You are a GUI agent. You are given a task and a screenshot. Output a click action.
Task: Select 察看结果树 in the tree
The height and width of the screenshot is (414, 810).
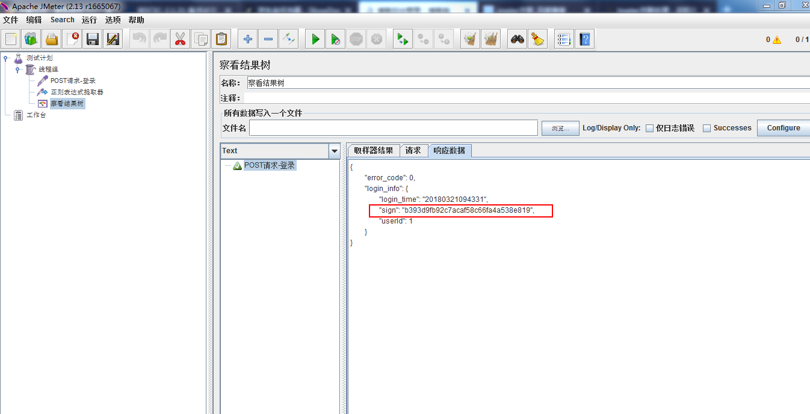[x=67, y=103]
